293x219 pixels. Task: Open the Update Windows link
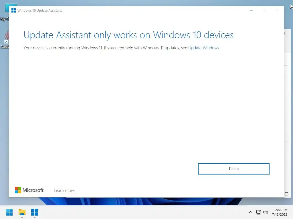click(204, 48)
